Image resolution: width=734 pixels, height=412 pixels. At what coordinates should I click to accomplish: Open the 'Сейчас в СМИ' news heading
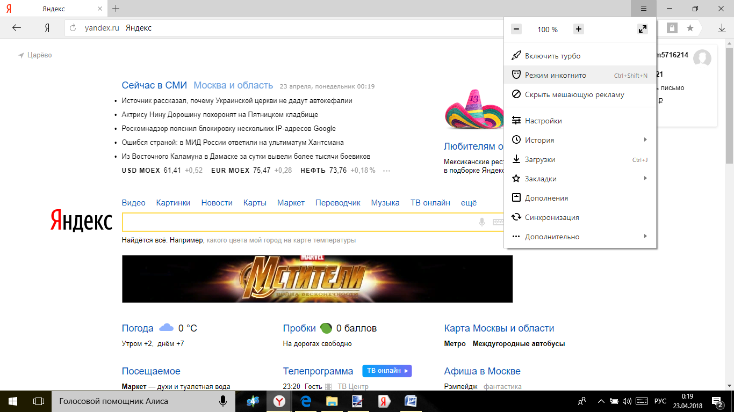pos(154,85)
